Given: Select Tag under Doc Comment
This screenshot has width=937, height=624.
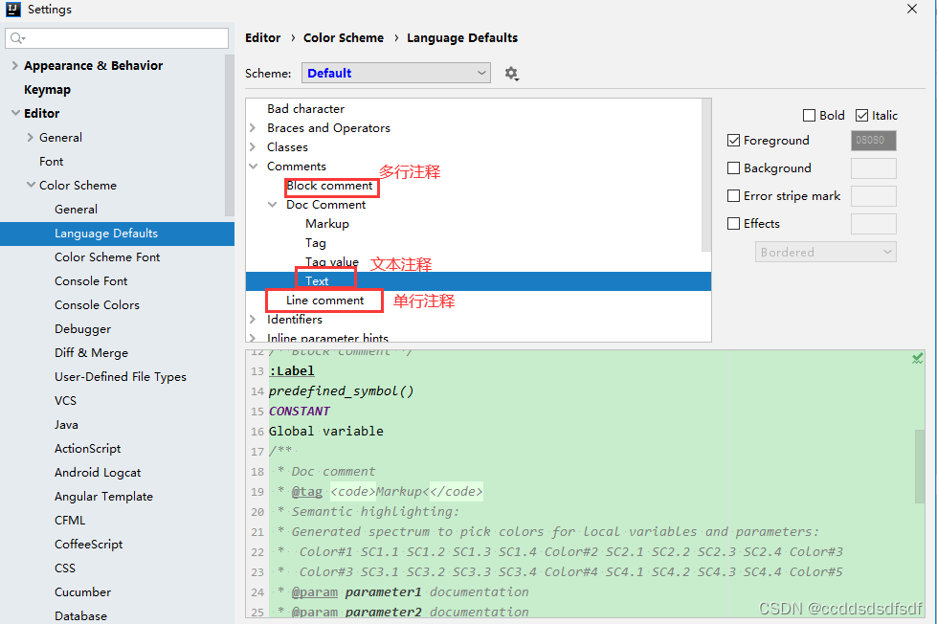Looking at the screenshot, I should (x=316, y=243).
